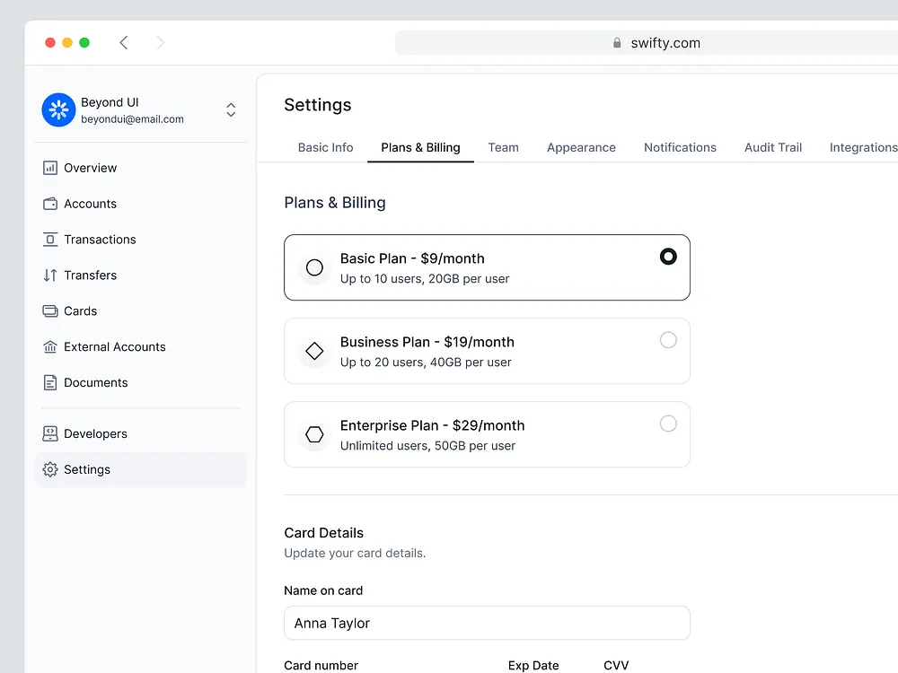The width and height of the screenshot is (898, 673).
Task: Select the Documents file icon
Action: pos(49,382)
